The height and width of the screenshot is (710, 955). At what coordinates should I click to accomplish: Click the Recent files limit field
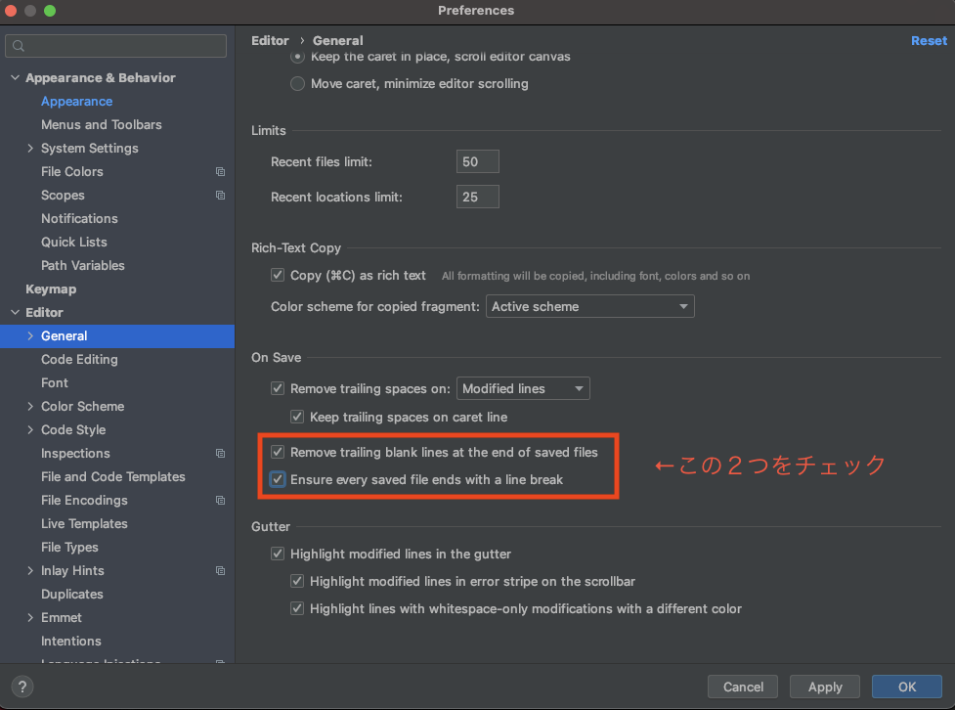pos(477,161)
